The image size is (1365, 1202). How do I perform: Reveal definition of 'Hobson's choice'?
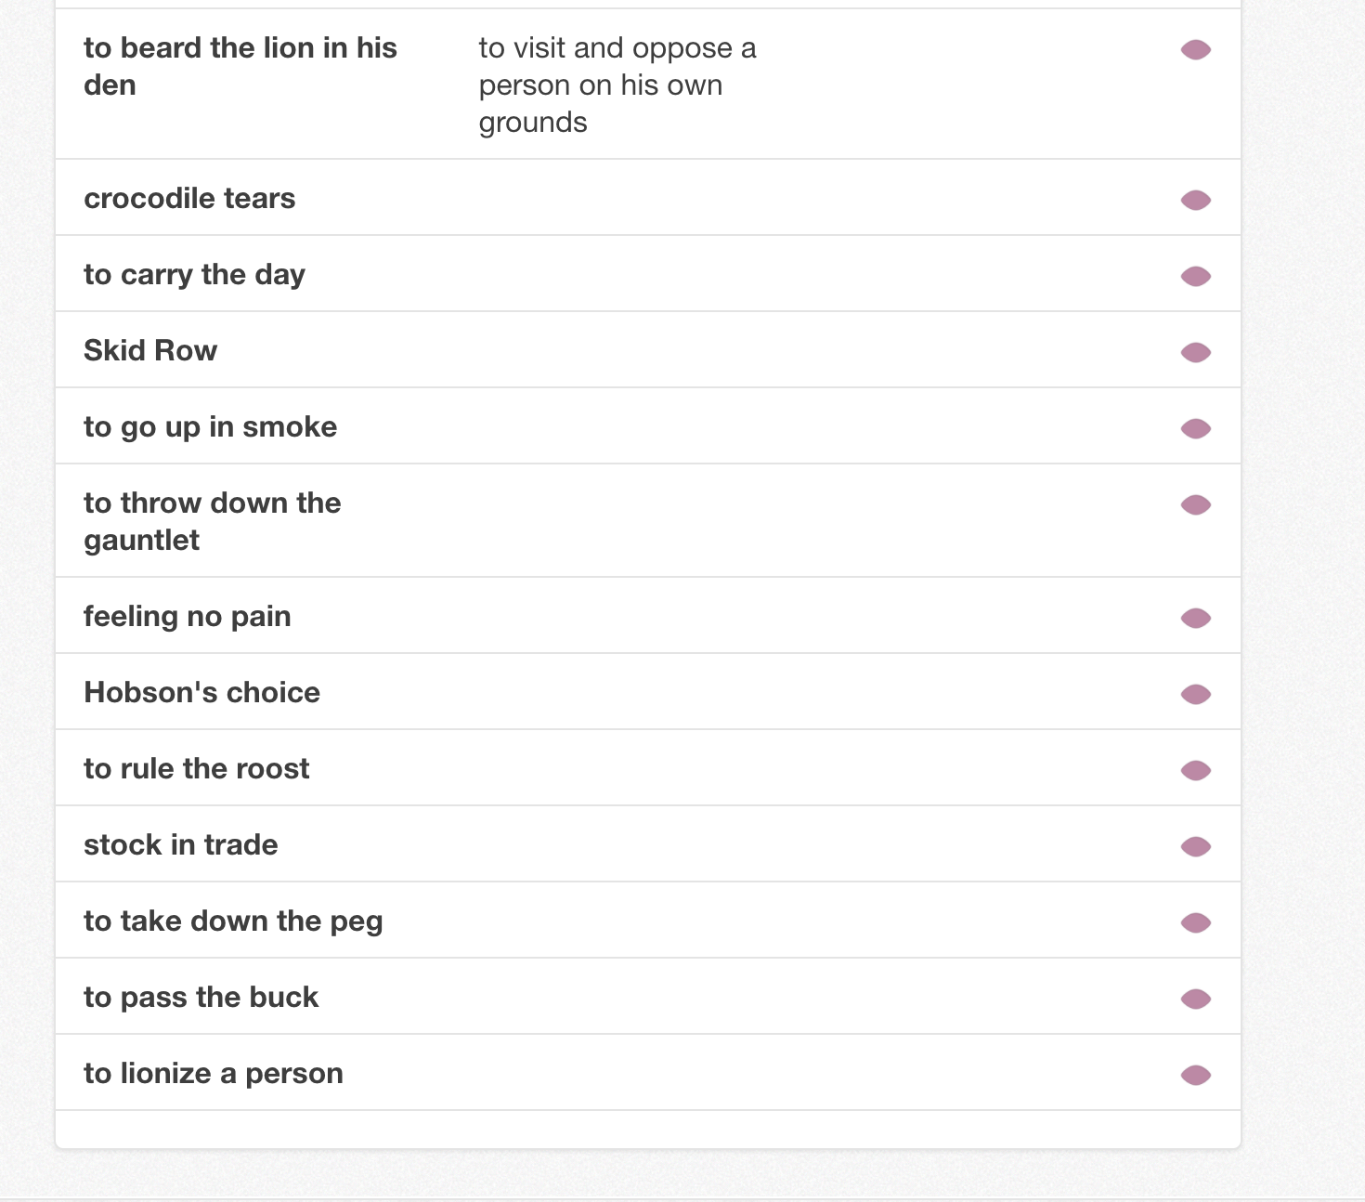click(1195, 694)
